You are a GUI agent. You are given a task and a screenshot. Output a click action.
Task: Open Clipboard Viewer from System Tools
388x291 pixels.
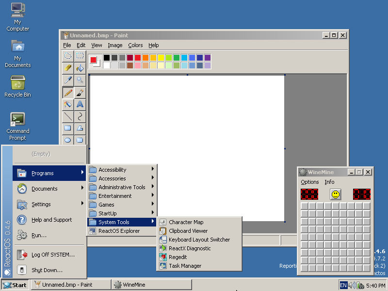coord(199,231)
